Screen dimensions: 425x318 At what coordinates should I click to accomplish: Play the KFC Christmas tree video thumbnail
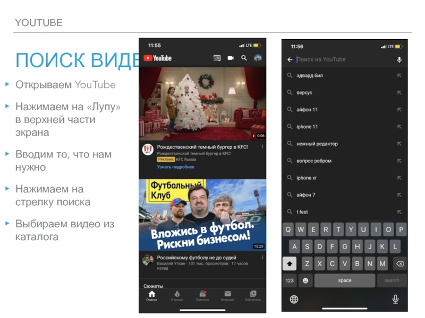(202, 104)
